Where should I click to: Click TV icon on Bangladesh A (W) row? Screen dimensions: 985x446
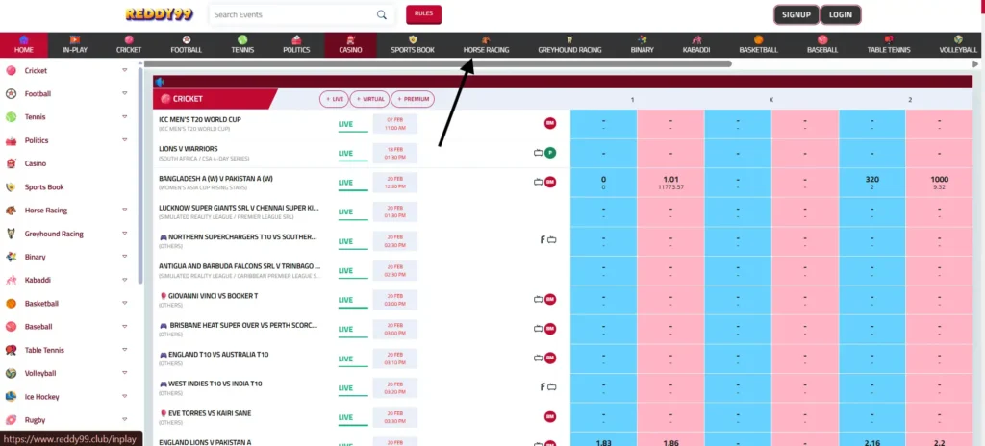[538, 183]
